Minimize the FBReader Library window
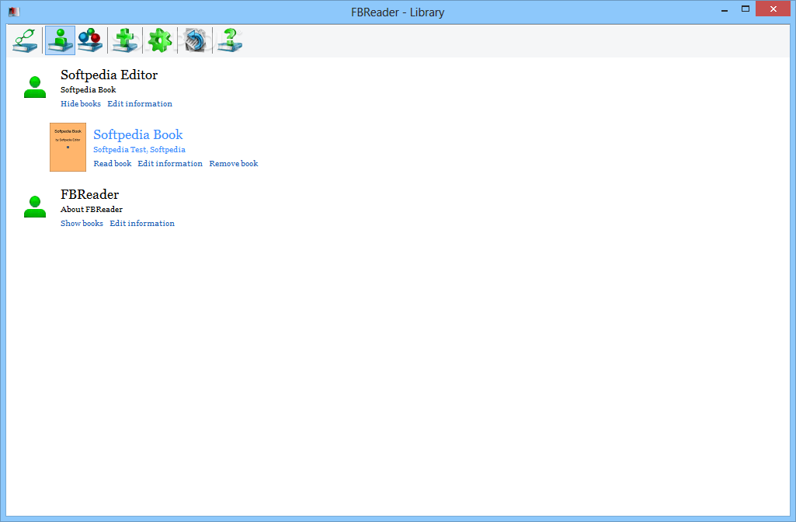 pos(725,9)
